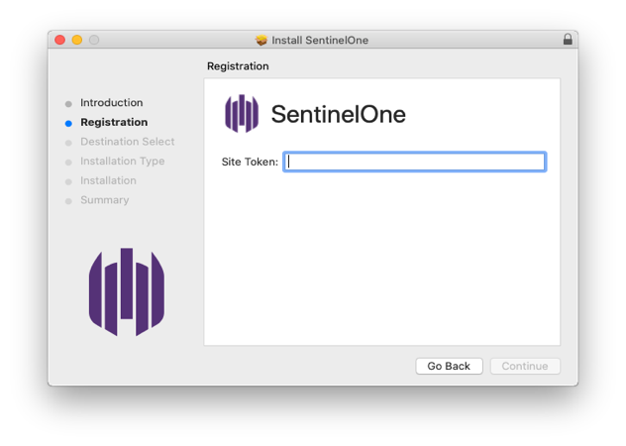Click the large SentinelOne logo in the sidebar
Image resolution: width=626 pixels, height=446 pixels.
pos(126,291)
